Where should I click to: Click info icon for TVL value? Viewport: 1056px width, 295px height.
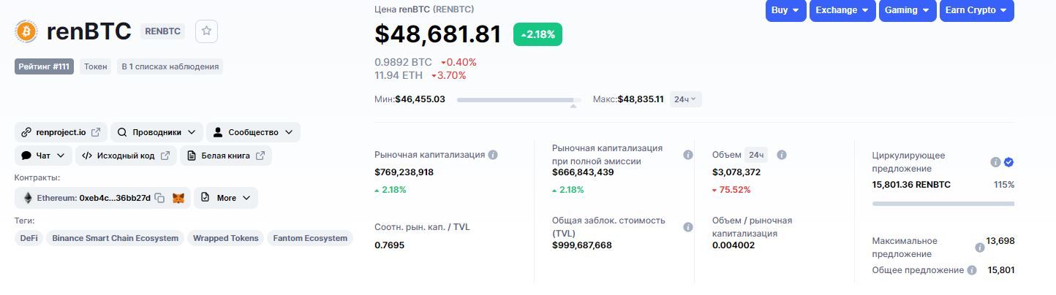pyautogui.click(x=687, y=227)
